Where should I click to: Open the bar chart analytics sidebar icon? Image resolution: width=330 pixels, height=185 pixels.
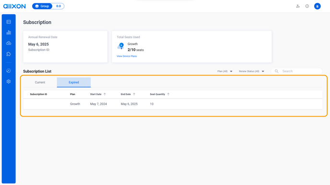(9, 33)
